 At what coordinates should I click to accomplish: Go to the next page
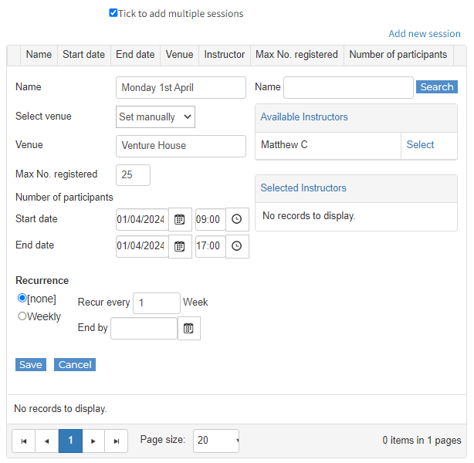click(93, 441)
